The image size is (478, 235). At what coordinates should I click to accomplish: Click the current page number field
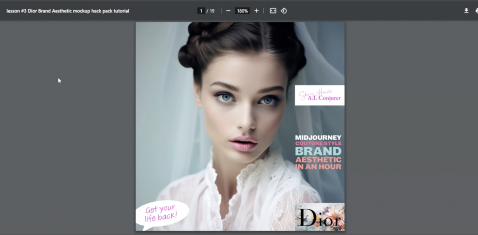pyautogui.click(x=201, y=11)
